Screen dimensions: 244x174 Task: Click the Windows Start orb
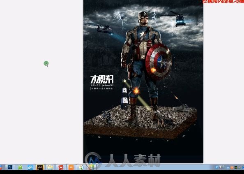(1, 167)
